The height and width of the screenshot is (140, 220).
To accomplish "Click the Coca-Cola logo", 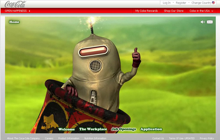I will [15, 4].
